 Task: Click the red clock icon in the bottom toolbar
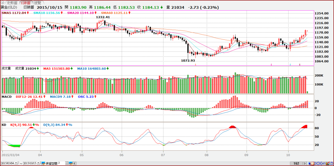(312, 163)
